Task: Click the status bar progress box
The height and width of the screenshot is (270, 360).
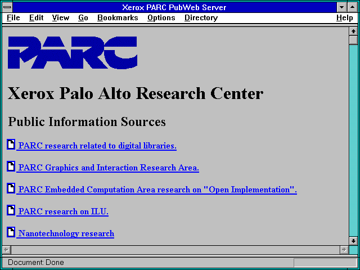Action: pyautogui.click(x=325, y=263)
